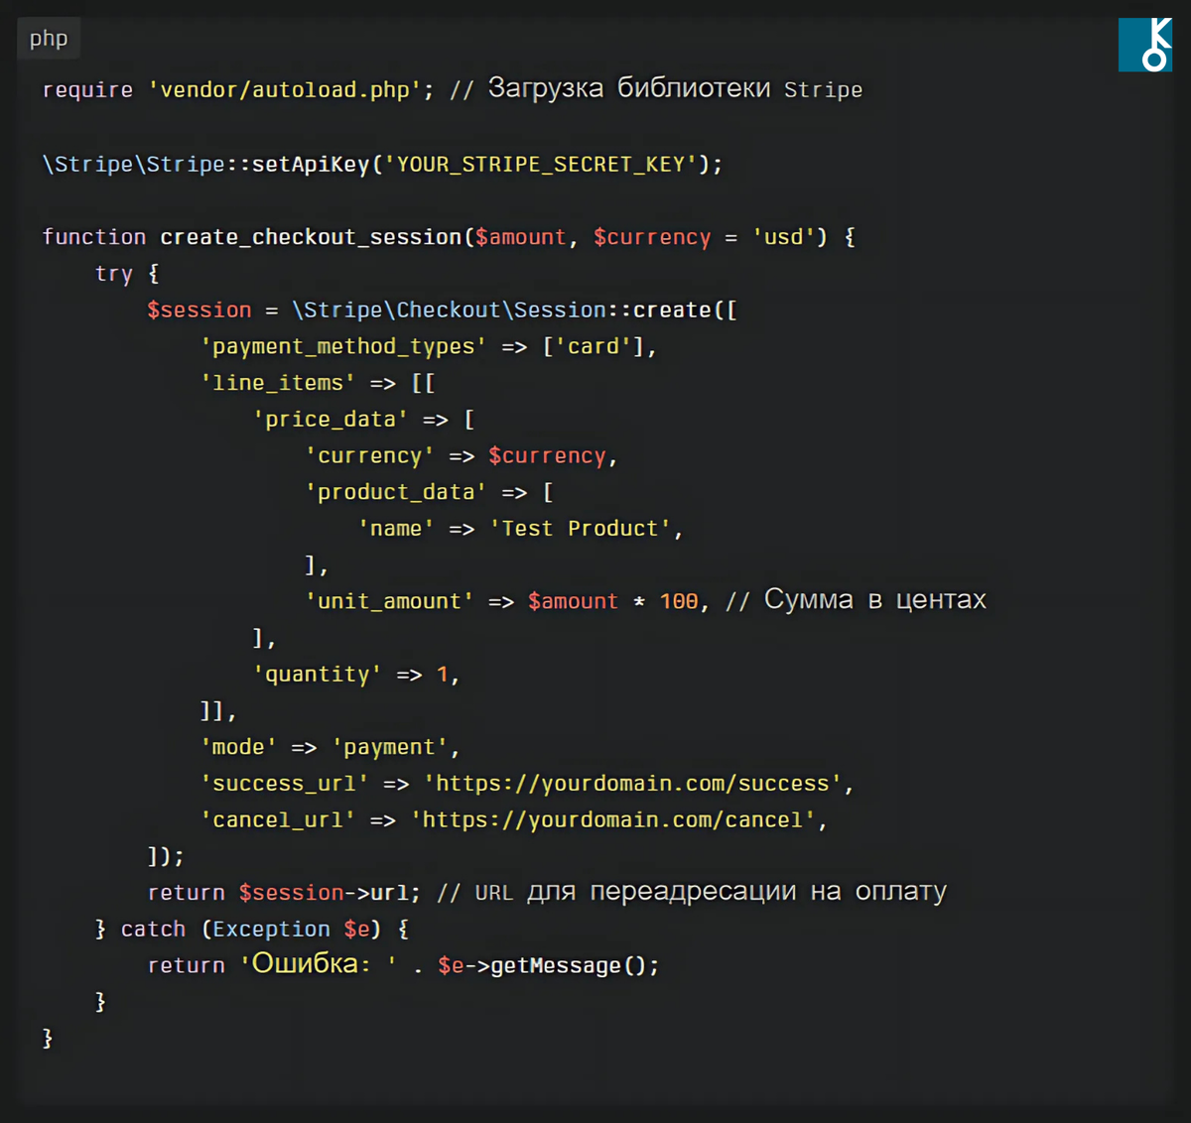Click the 'card' string value
The width and height of the screenshot is (1191, 1123).
(594, 346)
